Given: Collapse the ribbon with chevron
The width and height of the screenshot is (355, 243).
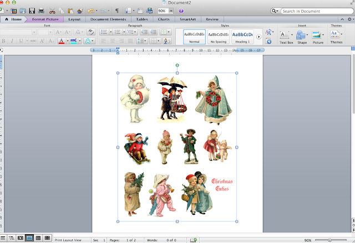Looking at the screenshot, I should pos(342,19).
